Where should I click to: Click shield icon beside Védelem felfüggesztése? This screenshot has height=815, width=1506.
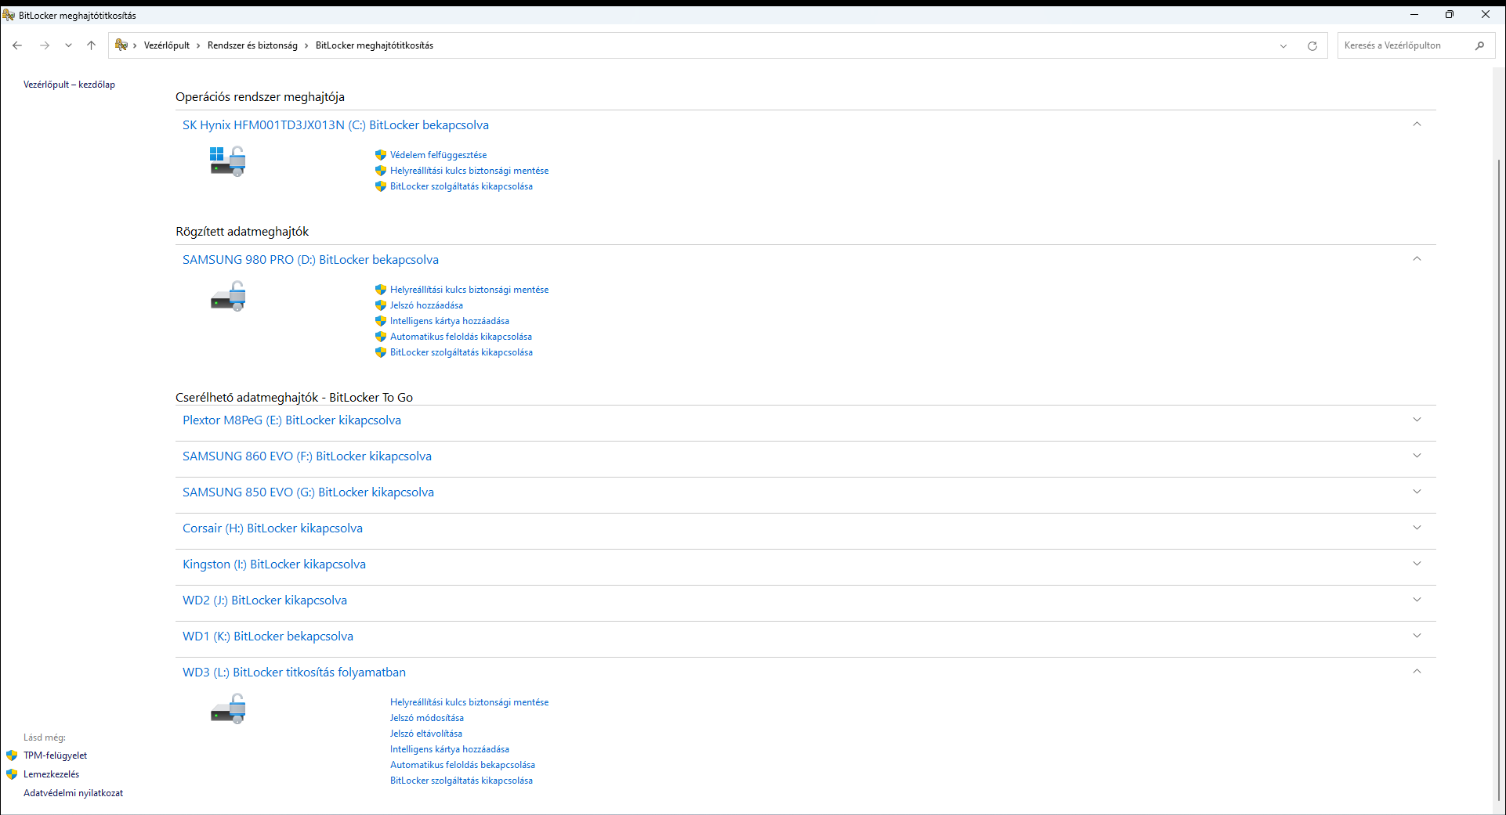(381, 155)
